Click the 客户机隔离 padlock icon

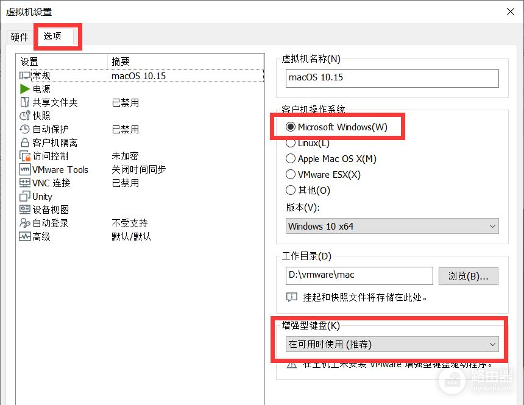point(25,143)
